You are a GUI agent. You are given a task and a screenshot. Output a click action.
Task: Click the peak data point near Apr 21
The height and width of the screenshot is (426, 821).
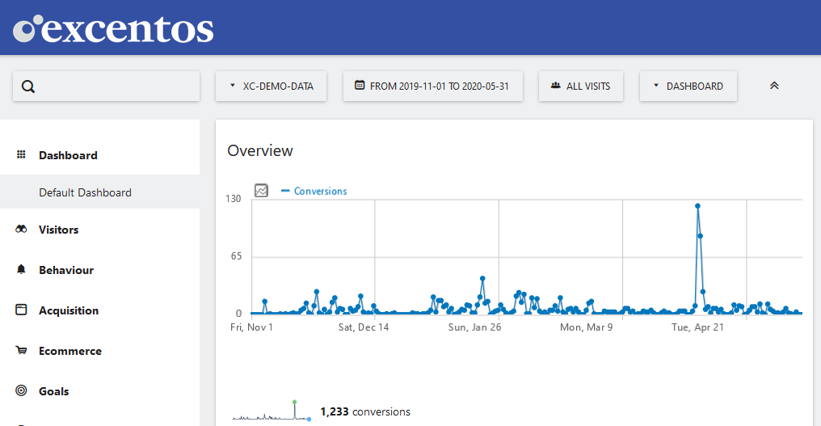(697, 206)
